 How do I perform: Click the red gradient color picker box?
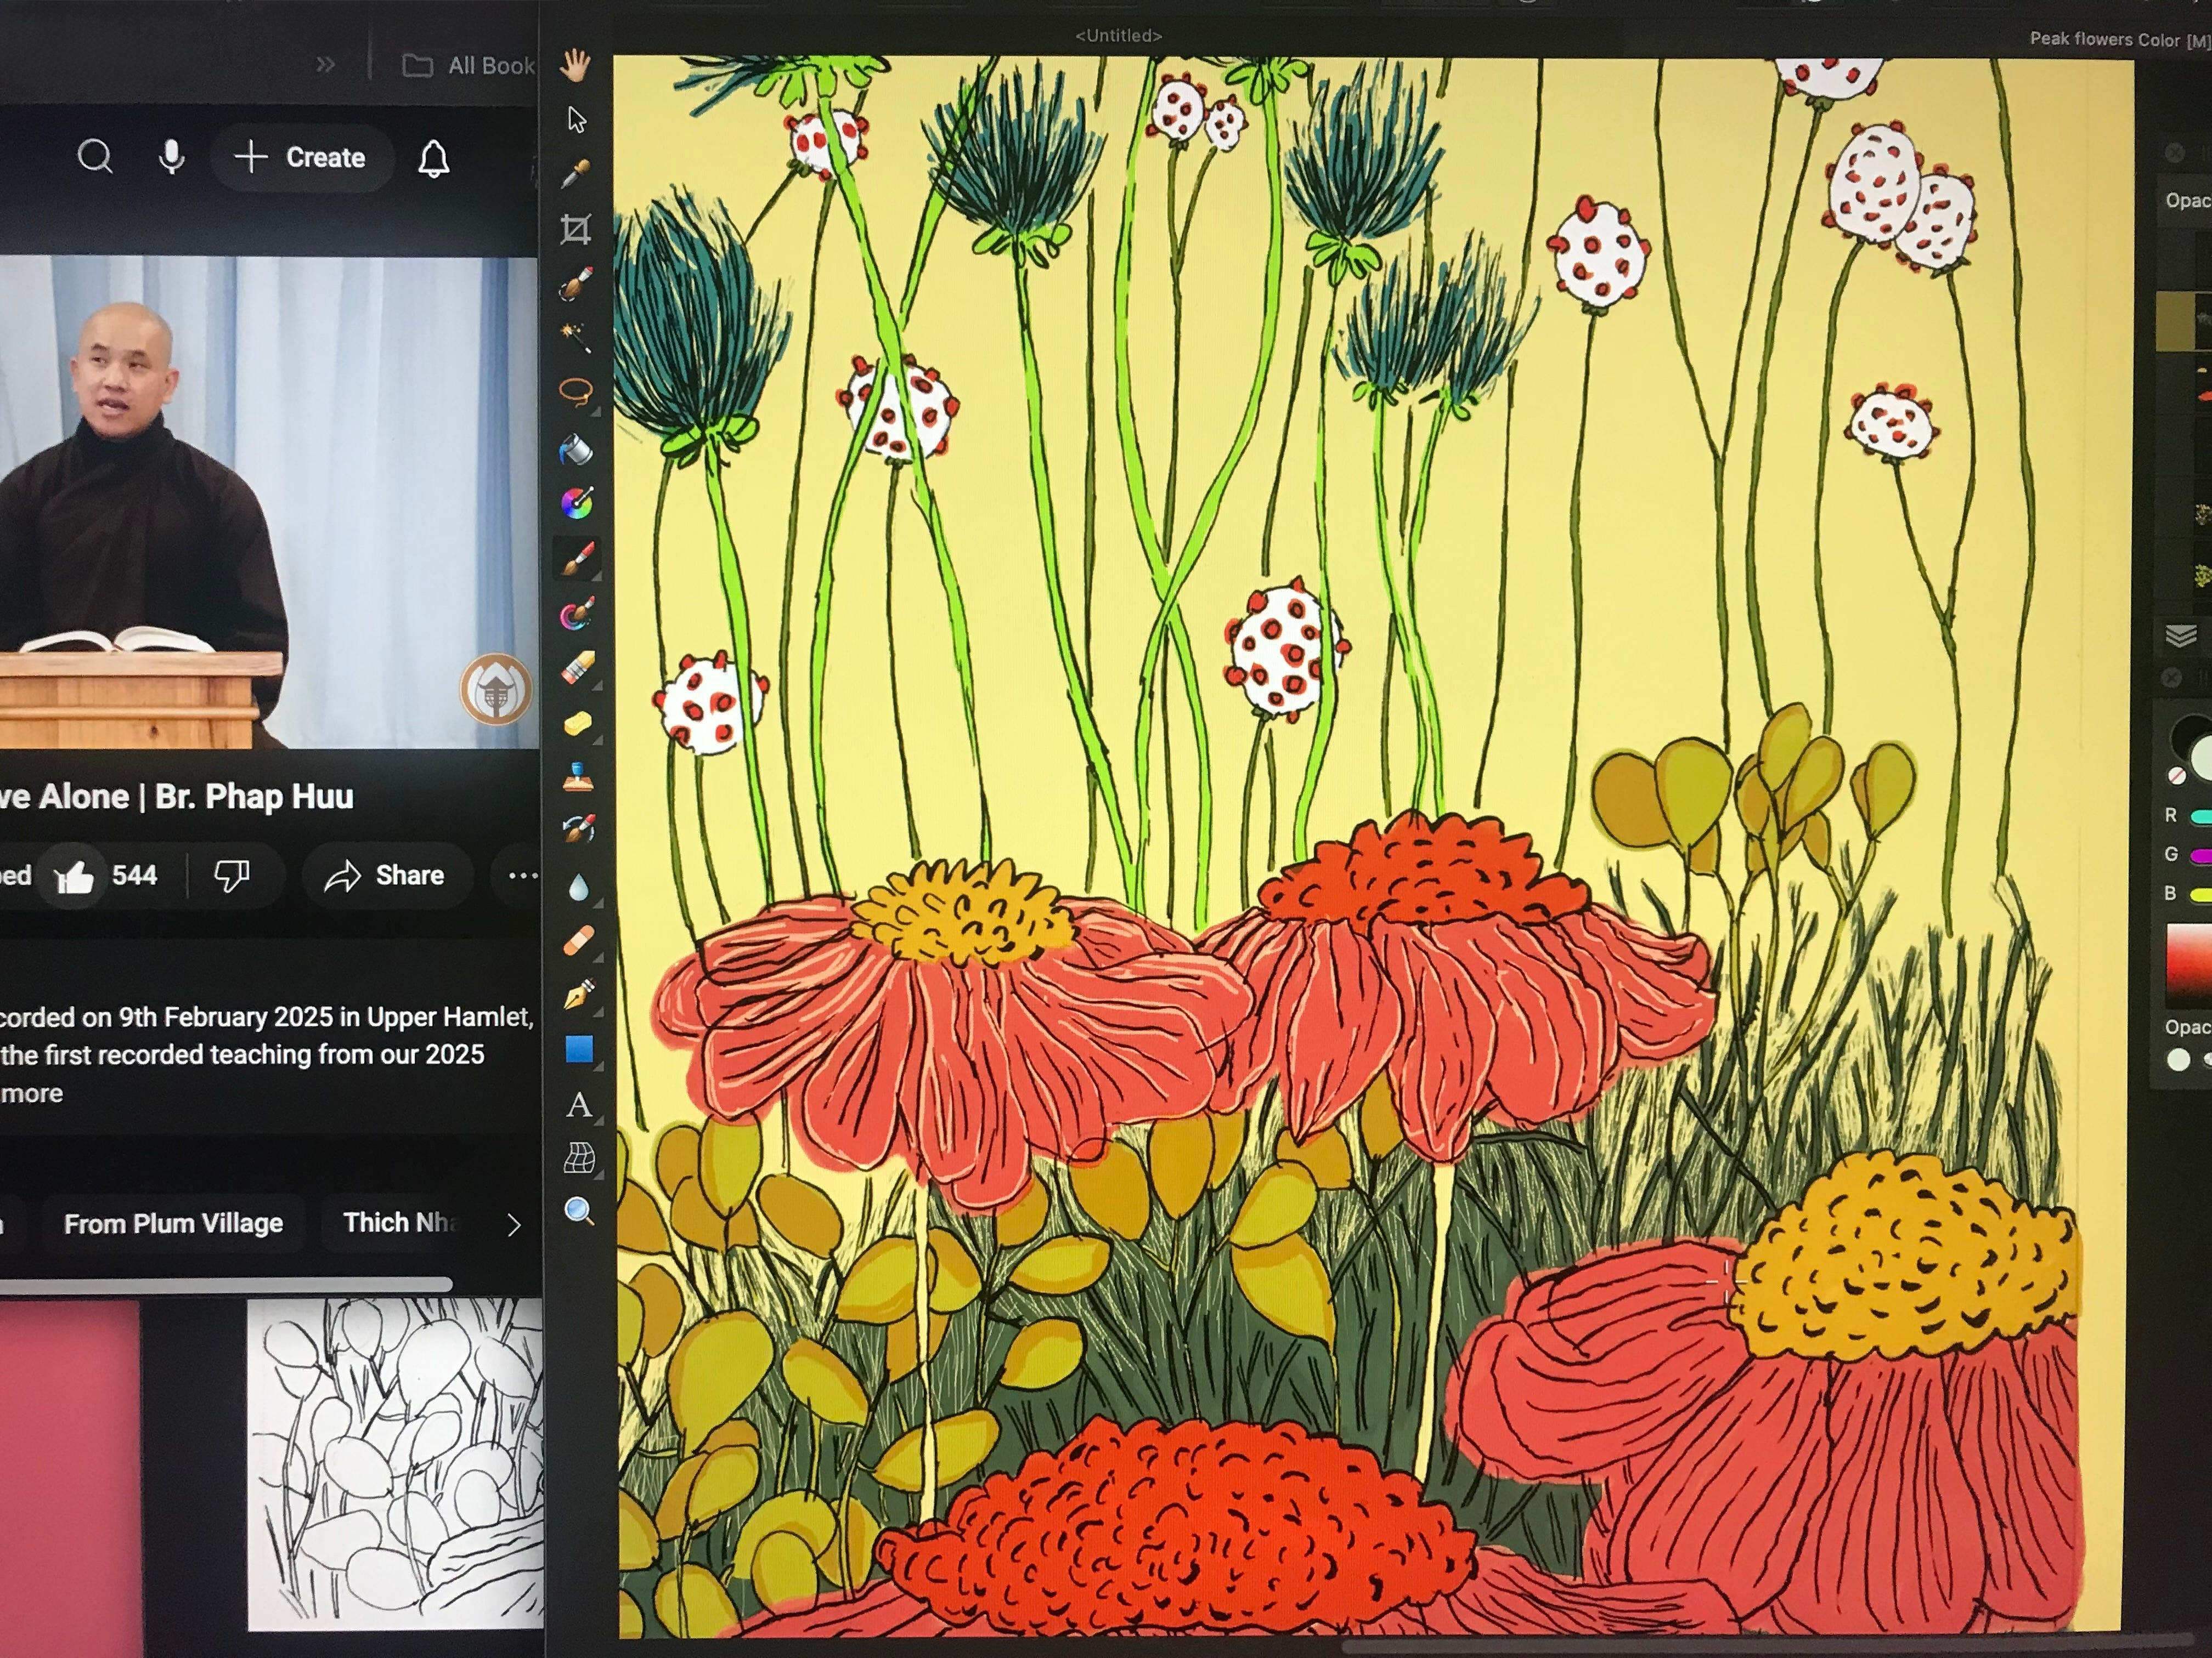click(2188, 966)
